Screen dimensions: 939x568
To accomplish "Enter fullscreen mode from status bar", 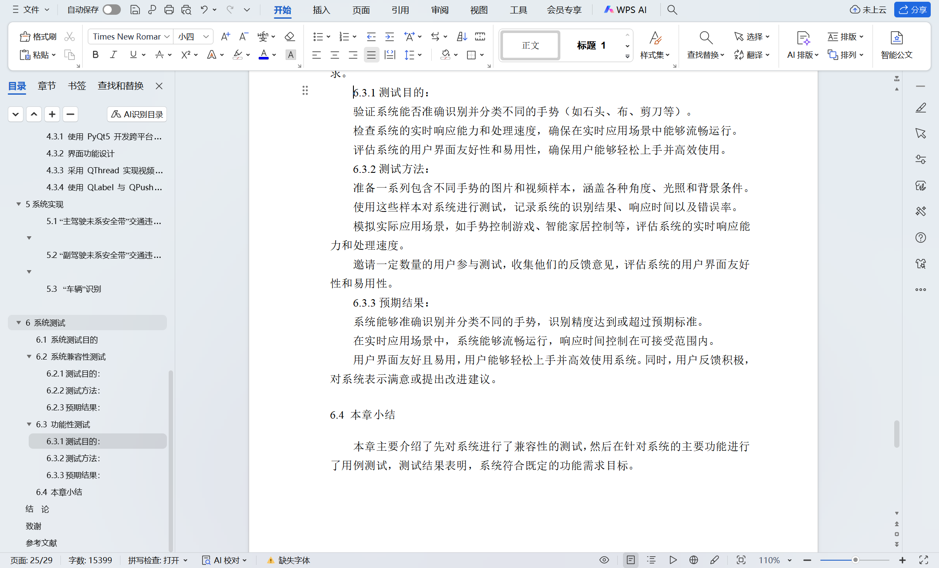I will pos(924,560).
